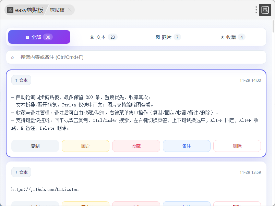Click the 文本 type badge on second card

tap(21, 172)
